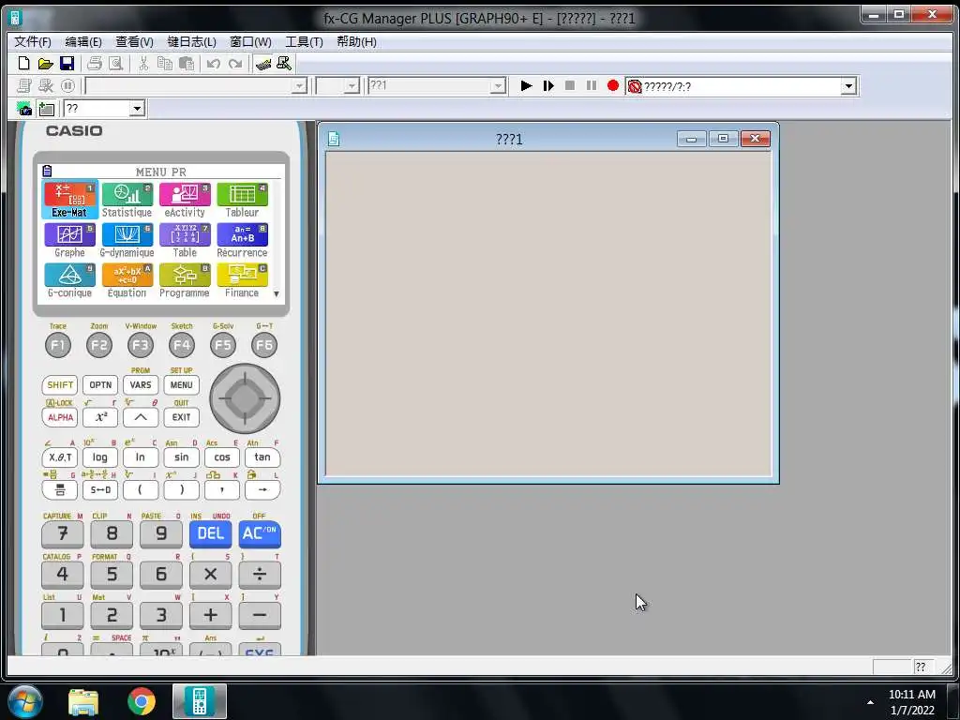Open the Equation app icon
The height and width of the screenshot is (720, 960).
coord(127,280)
